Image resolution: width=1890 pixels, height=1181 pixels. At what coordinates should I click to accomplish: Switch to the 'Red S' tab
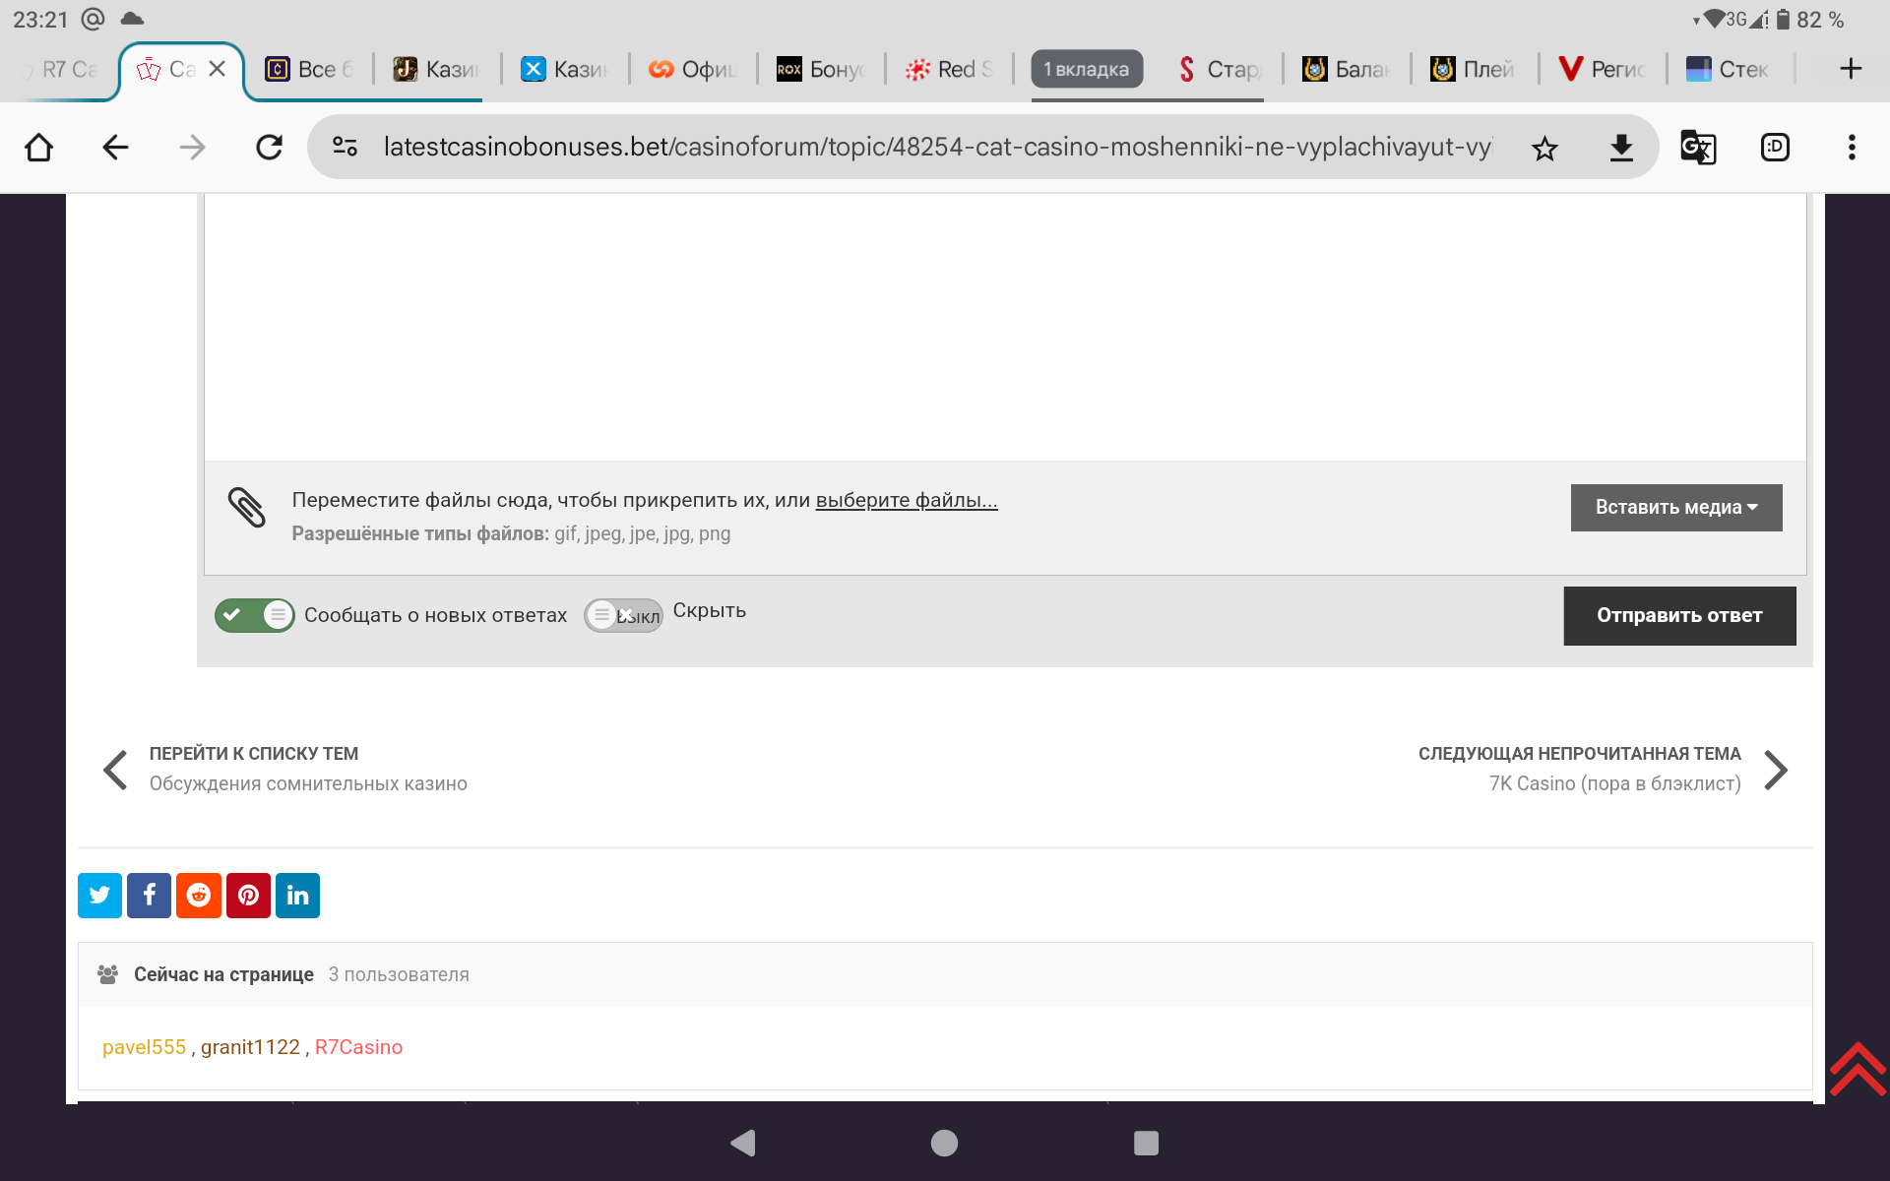949,69
